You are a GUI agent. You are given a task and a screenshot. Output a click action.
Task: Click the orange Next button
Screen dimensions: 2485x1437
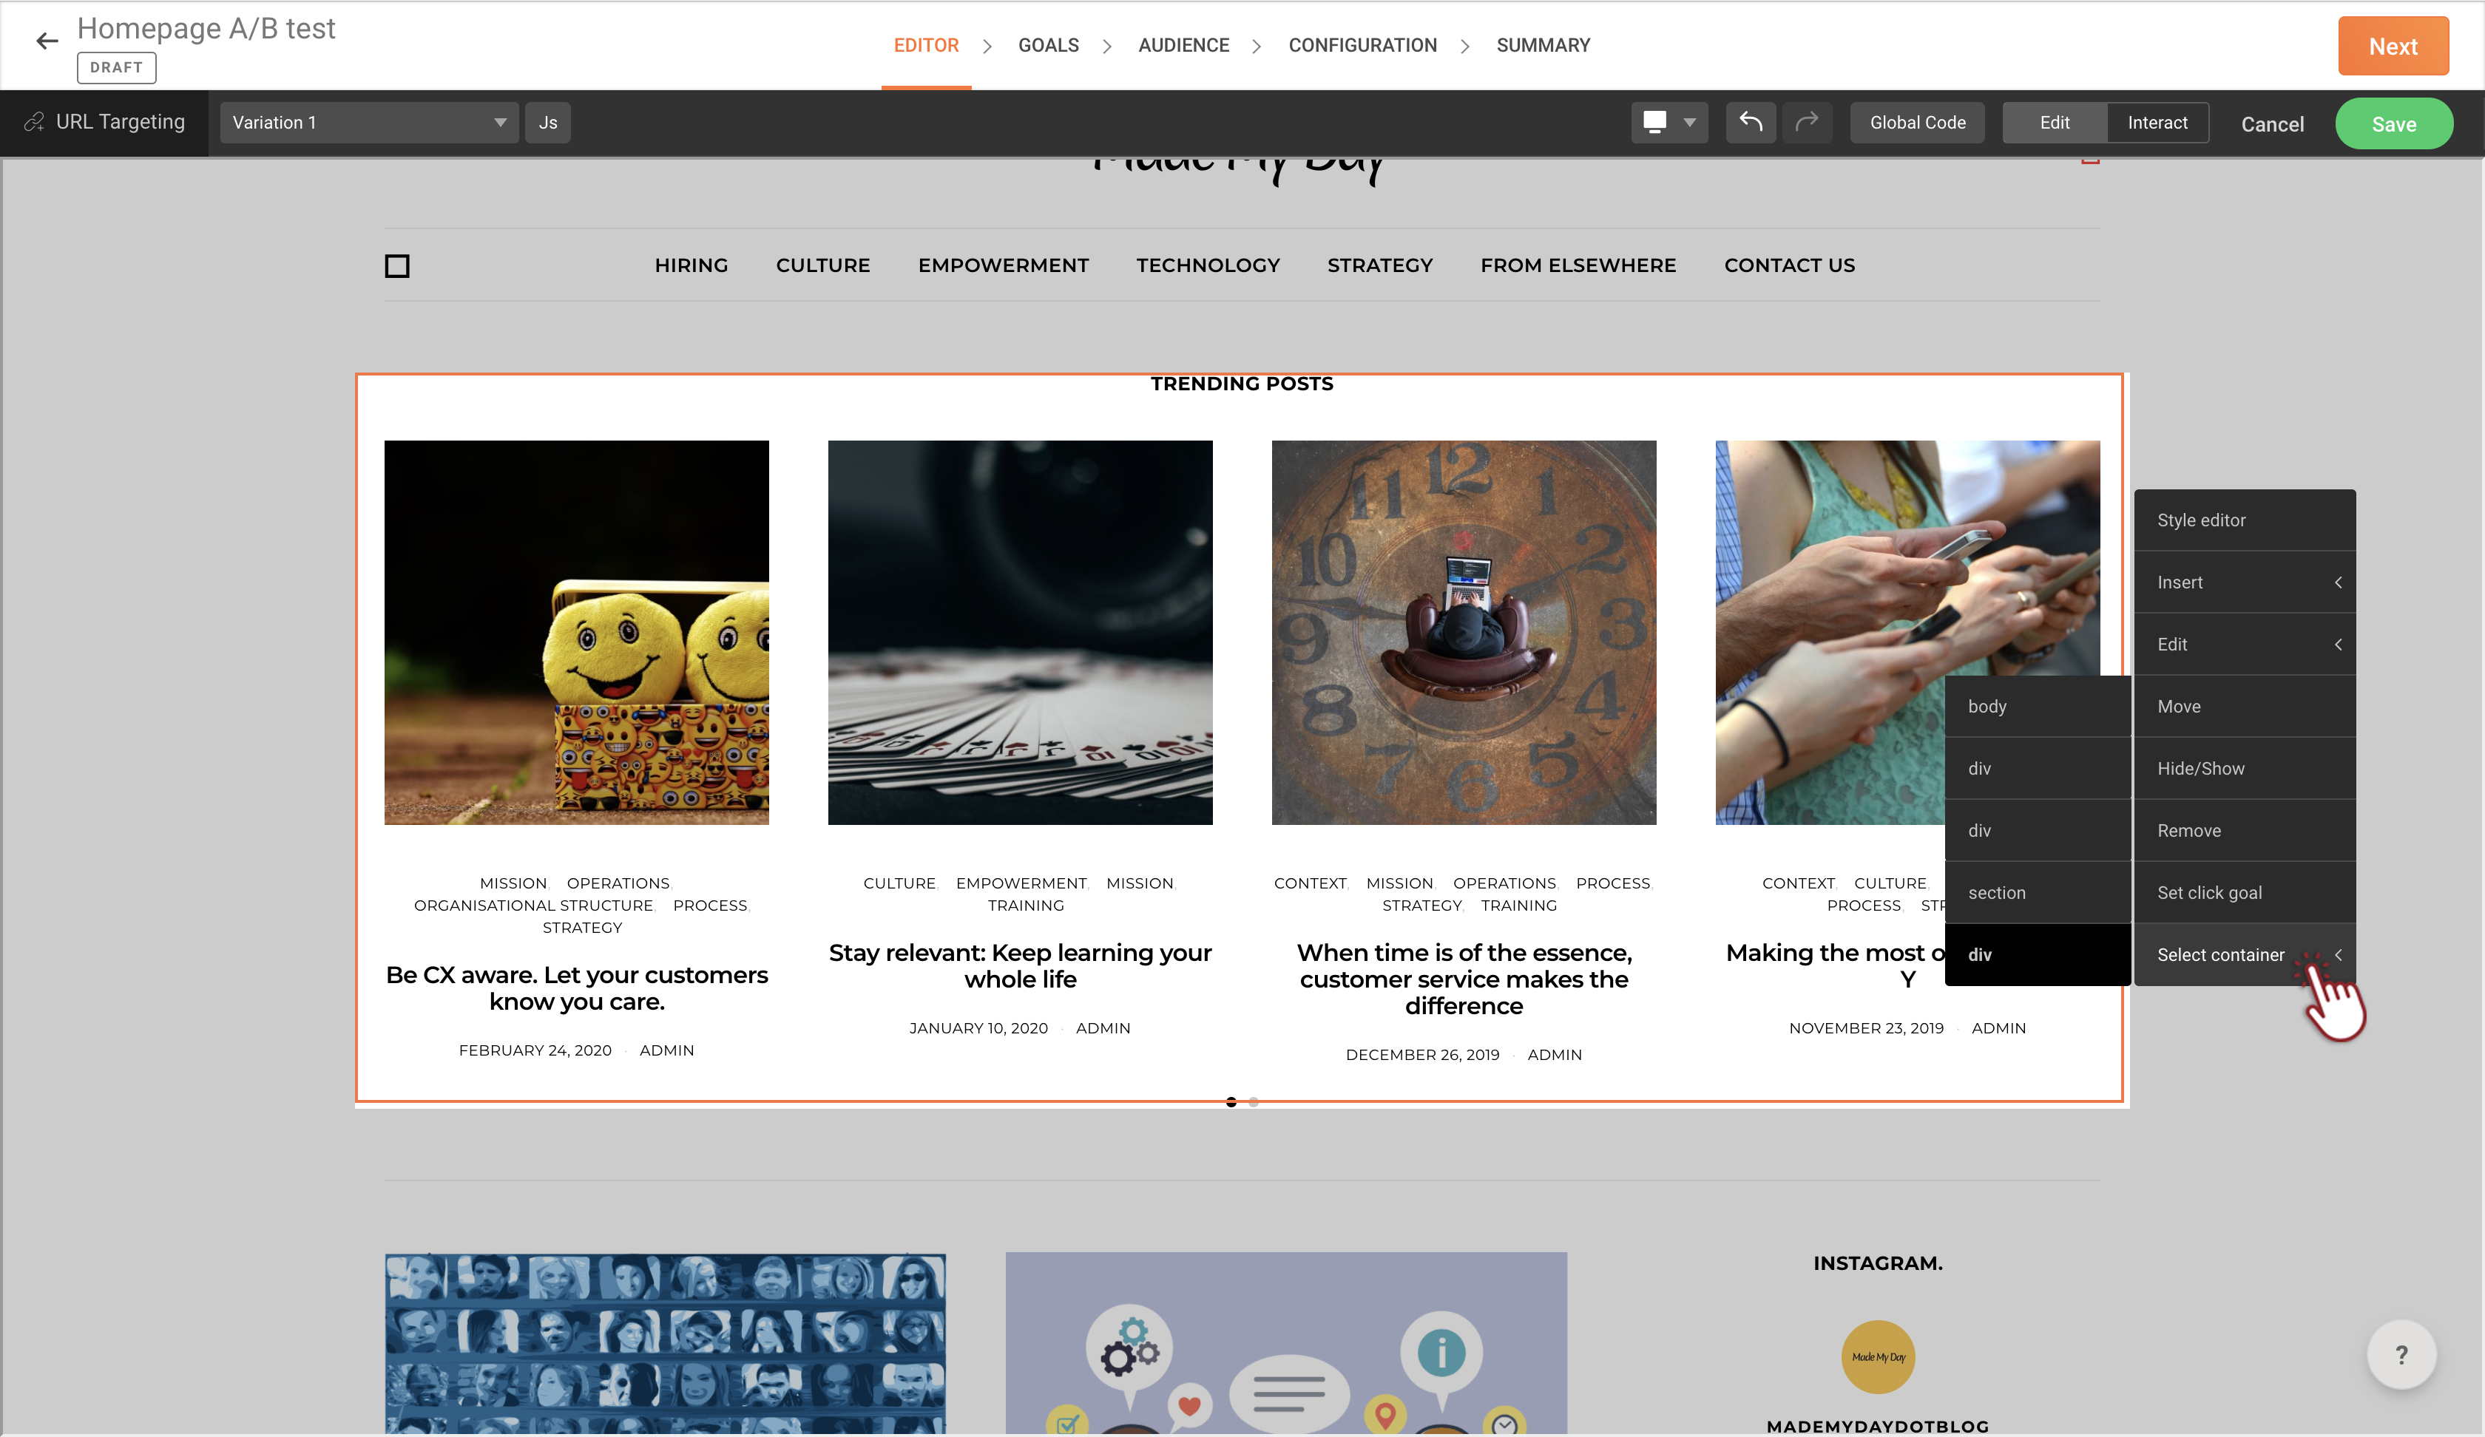2393,47
